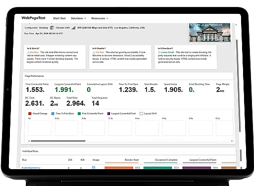Click the Image column header
254x186 pixels.
tap(96, 160)
